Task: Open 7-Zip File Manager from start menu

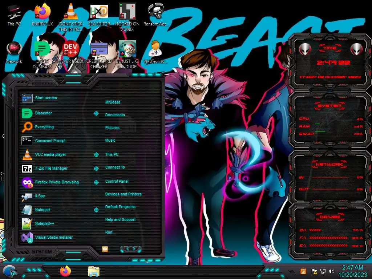Action: [45, 169]
